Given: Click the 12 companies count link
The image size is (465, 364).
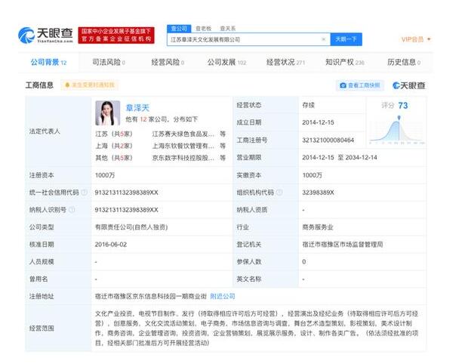Looking at the screenshot, I should (x=143, y=119).
